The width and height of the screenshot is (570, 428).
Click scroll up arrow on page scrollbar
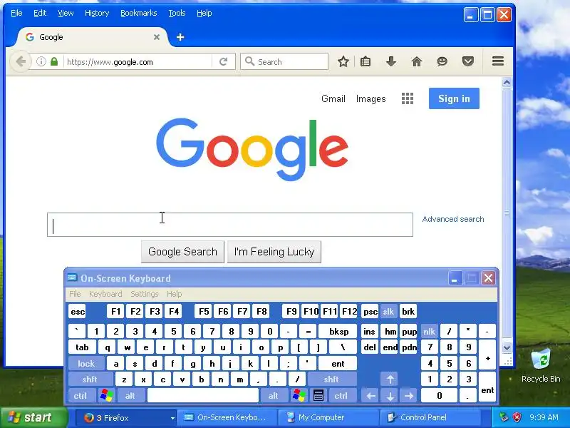coord(507,83)
